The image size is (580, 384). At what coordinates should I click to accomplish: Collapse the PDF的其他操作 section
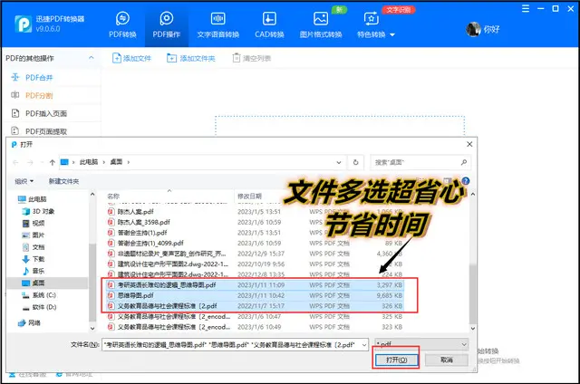pos(91,58)
